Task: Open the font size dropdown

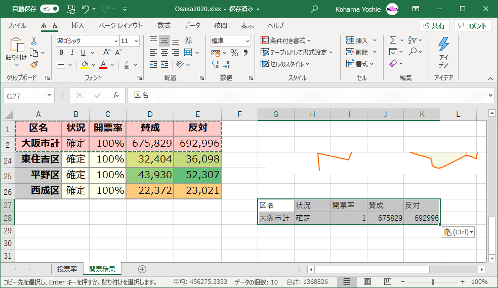Action: pyautogui.click(x=136, y=41)
